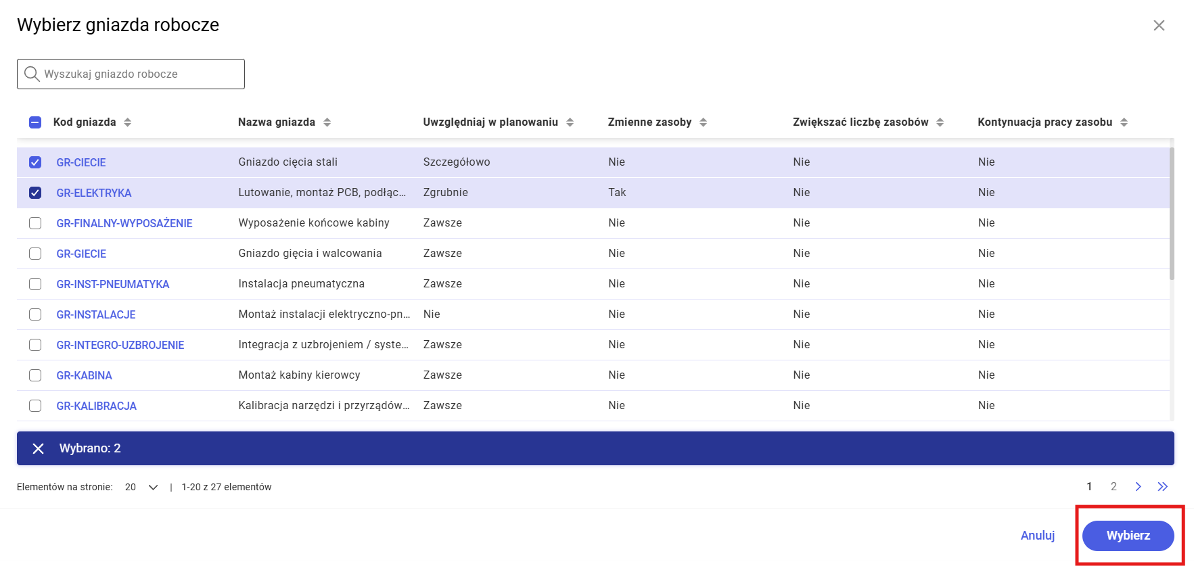Click the Tak value in GR-ELEKTRYKA row
Screen dimensions: 1194x566
(x=617, y=193)
